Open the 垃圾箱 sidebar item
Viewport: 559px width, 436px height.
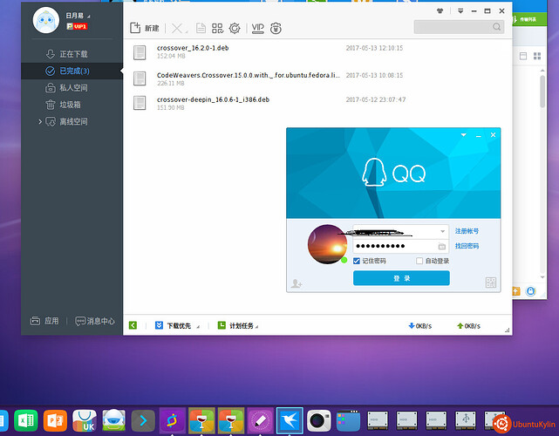pyautogui.click(x=72, y=105)
